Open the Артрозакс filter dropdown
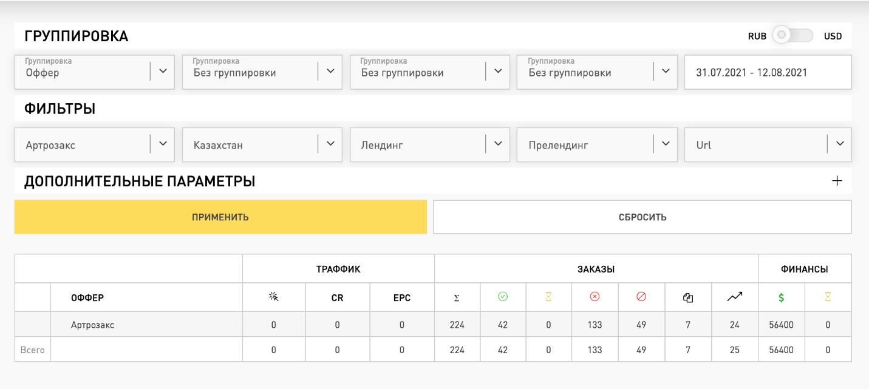The image size is (869, 389). click(x=95, y=144)
